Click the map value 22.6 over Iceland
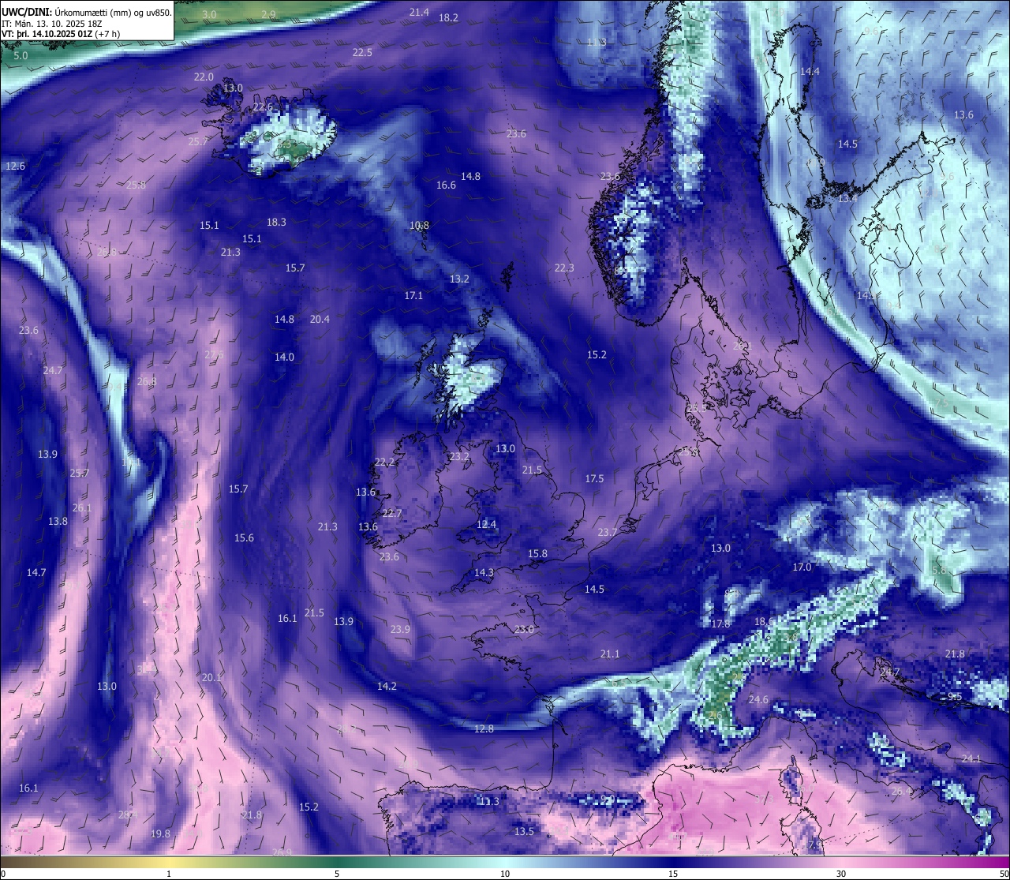 (x=263, y=107)
